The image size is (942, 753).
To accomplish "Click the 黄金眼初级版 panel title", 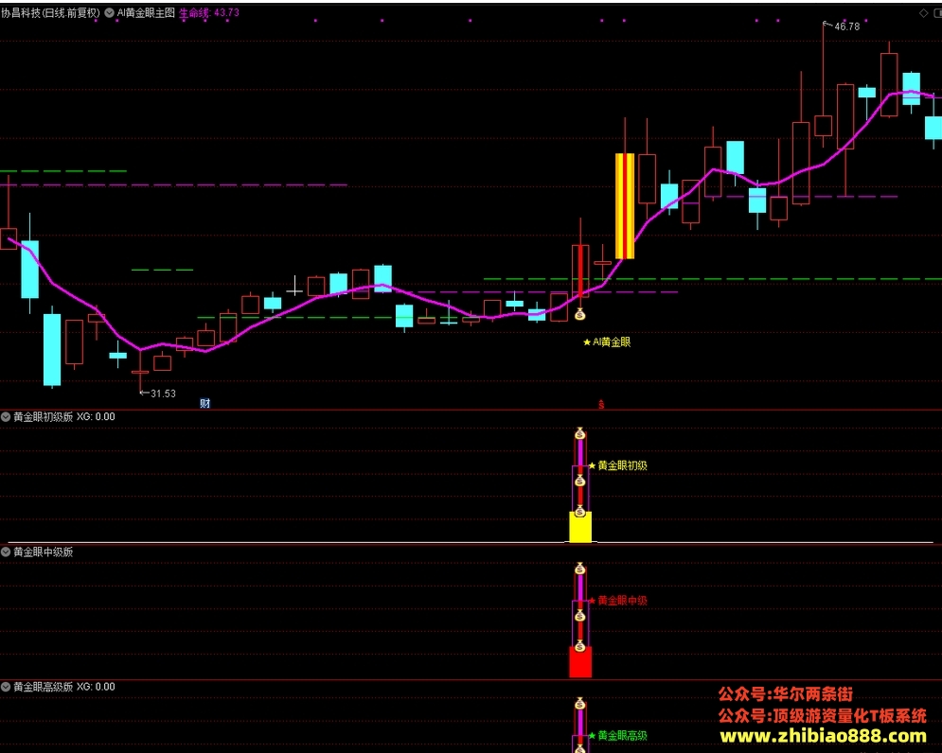I will [x=44, y=417].
